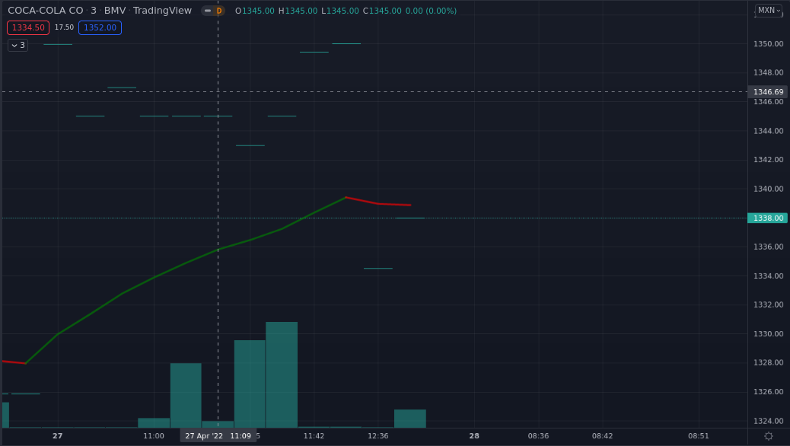The width and height of the screenshot is (790, 446).
Task: Click the red sell price 1334.50 button
Action: [x=28, y=27]
